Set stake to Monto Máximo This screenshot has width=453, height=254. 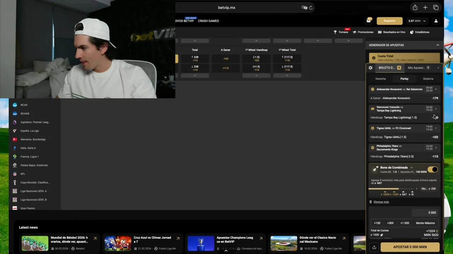[x=425, y=223]
